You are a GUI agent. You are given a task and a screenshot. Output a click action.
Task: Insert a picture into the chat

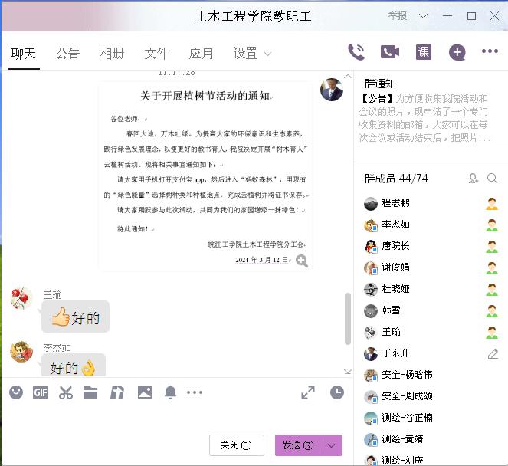click(144, 392)
